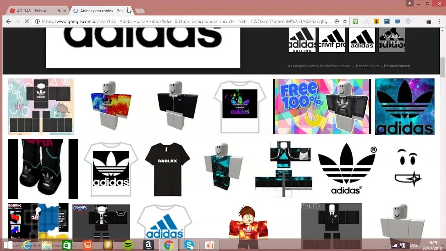Open the orange recorder app on taskbar

tap(209, 245)
